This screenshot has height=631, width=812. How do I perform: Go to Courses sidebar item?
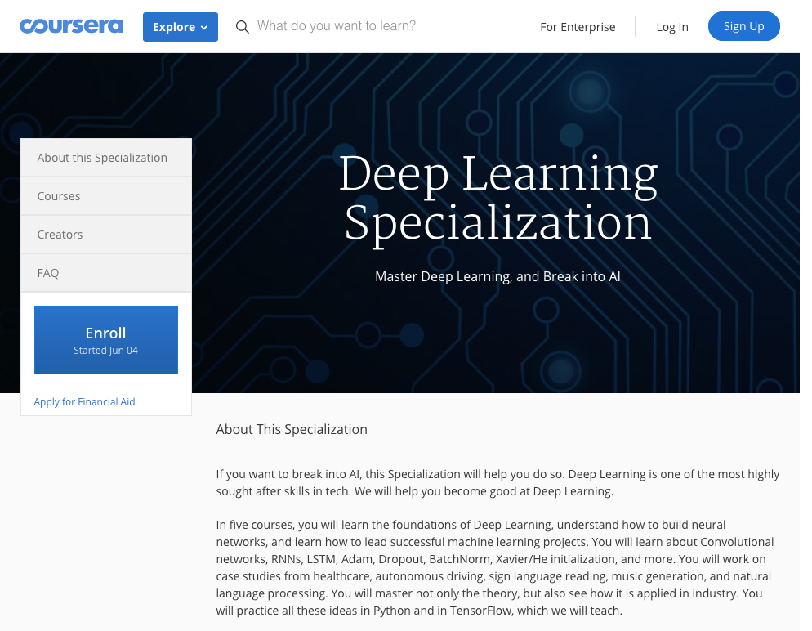pos(106,196)
